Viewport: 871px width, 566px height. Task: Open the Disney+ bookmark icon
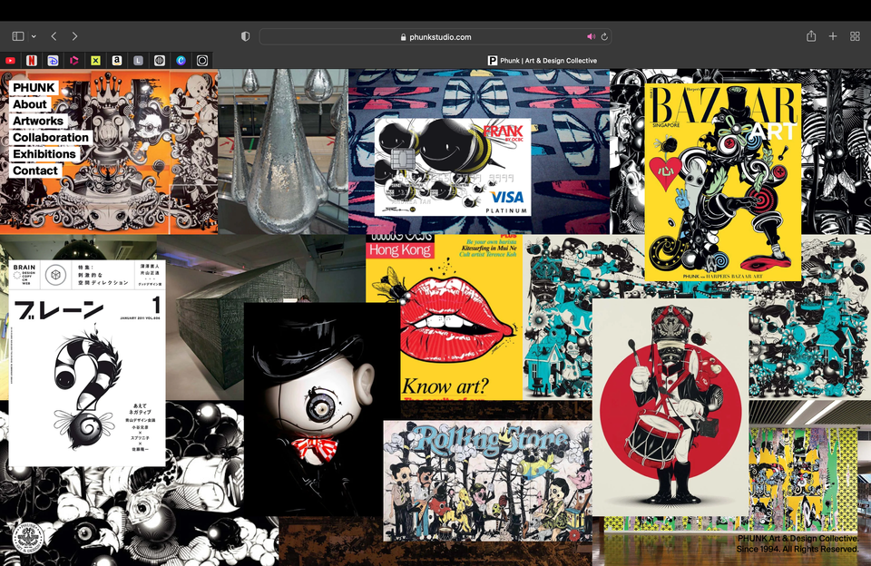click(x=51, y=61)
